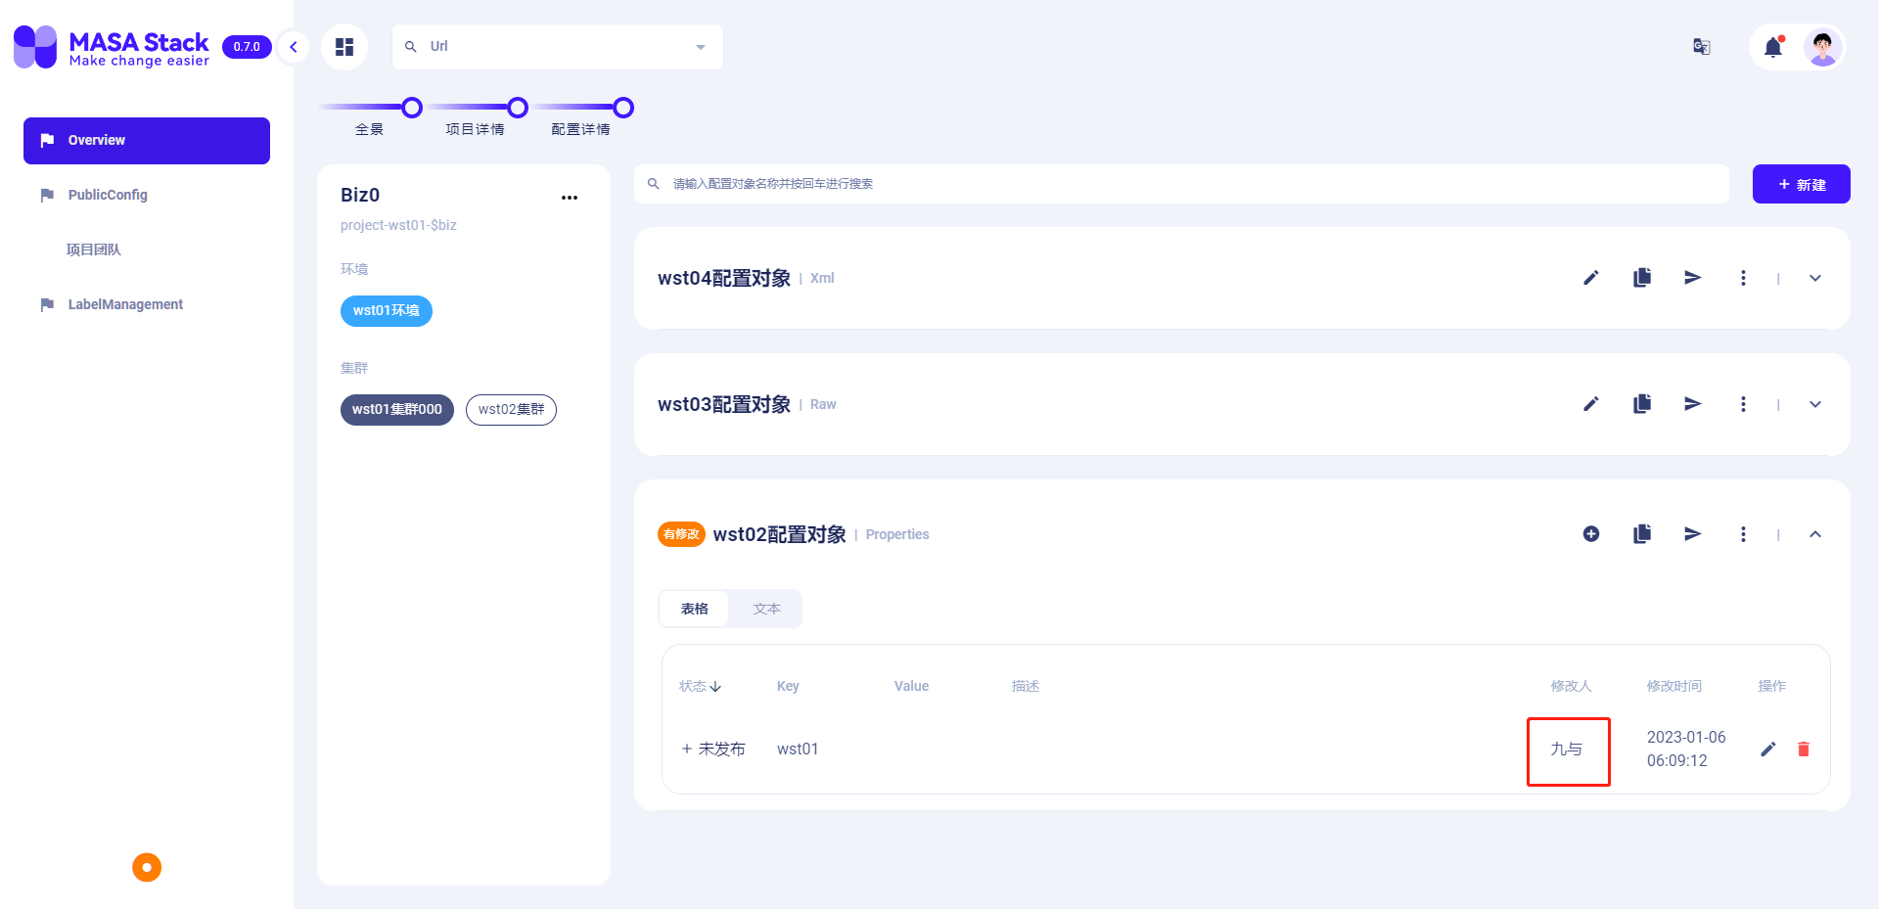Open PublicConfig in the sidebar
The height and width of the screenshot is (909, 1879).
[x=147, y=196]
